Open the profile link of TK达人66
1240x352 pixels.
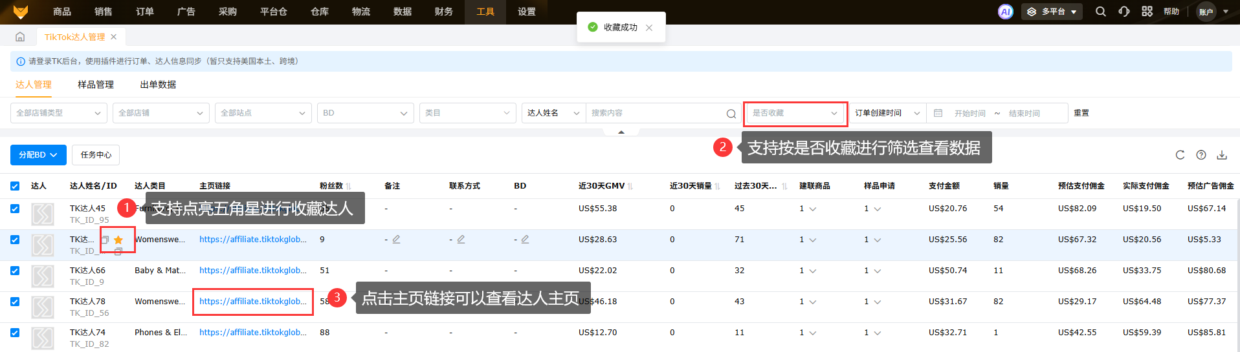tap(253, 271)
